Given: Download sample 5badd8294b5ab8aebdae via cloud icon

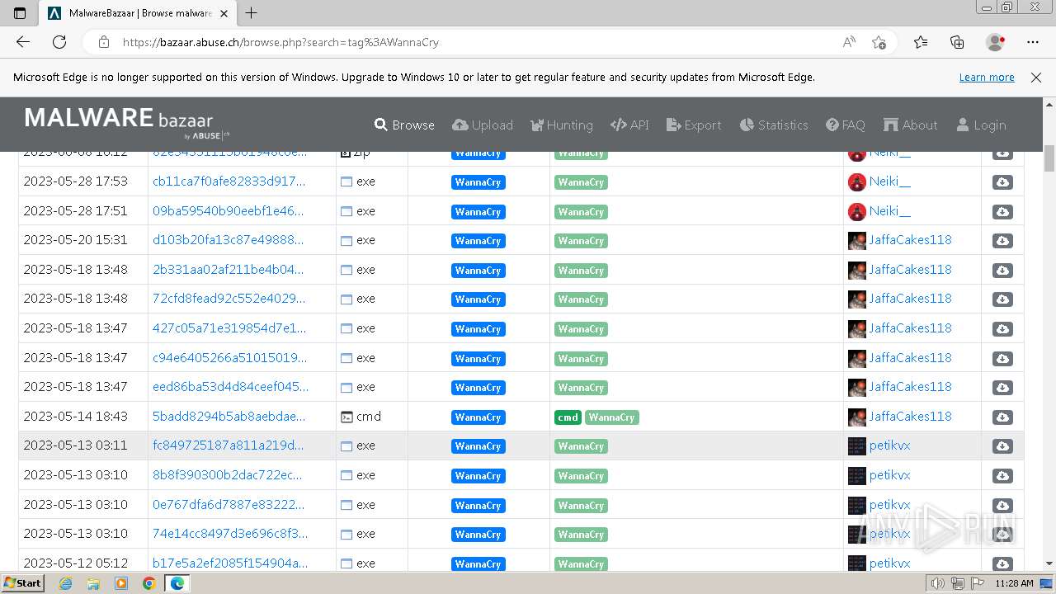Looking at the screenshot, I should click(x=1002, y=417).
